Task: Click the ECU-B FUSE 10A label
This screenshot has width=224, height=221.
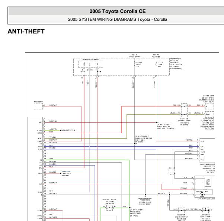Action: tap(160, 65)
